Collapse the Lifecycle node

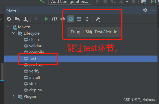pos(14,33)
